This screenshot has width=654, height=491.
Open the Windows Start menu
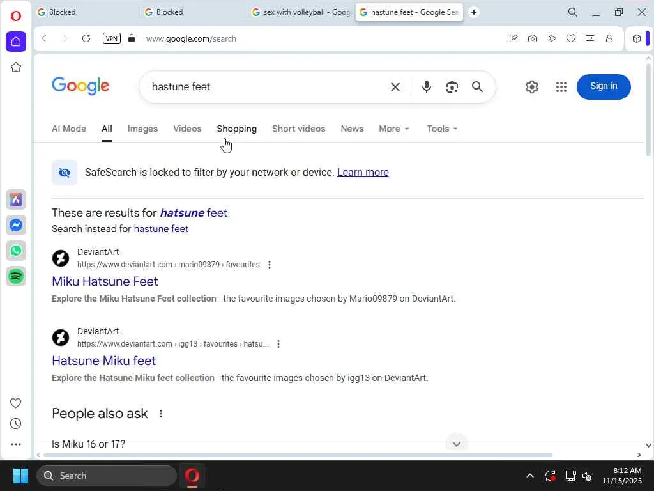pyautogui.click(x=20, y=476)
